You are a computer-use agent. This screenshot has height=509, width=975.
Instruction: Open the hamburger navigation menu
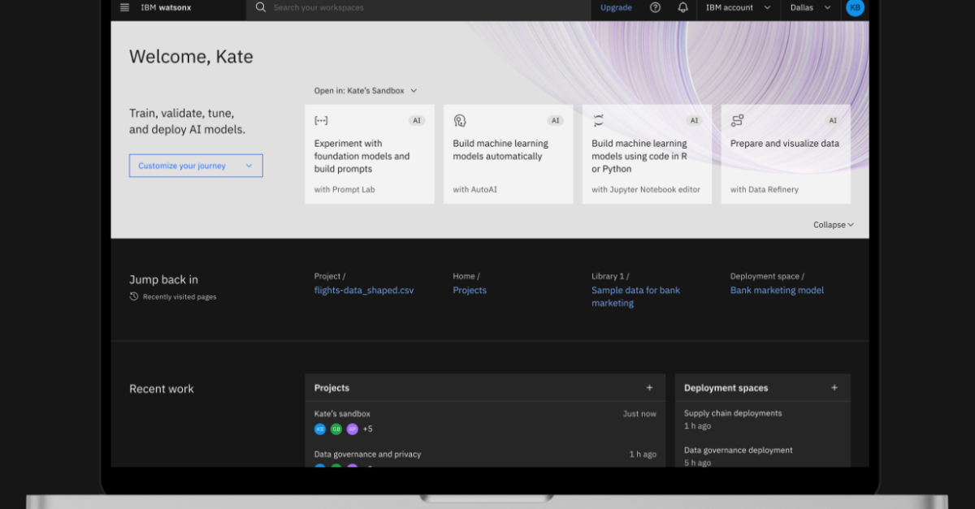124,7
